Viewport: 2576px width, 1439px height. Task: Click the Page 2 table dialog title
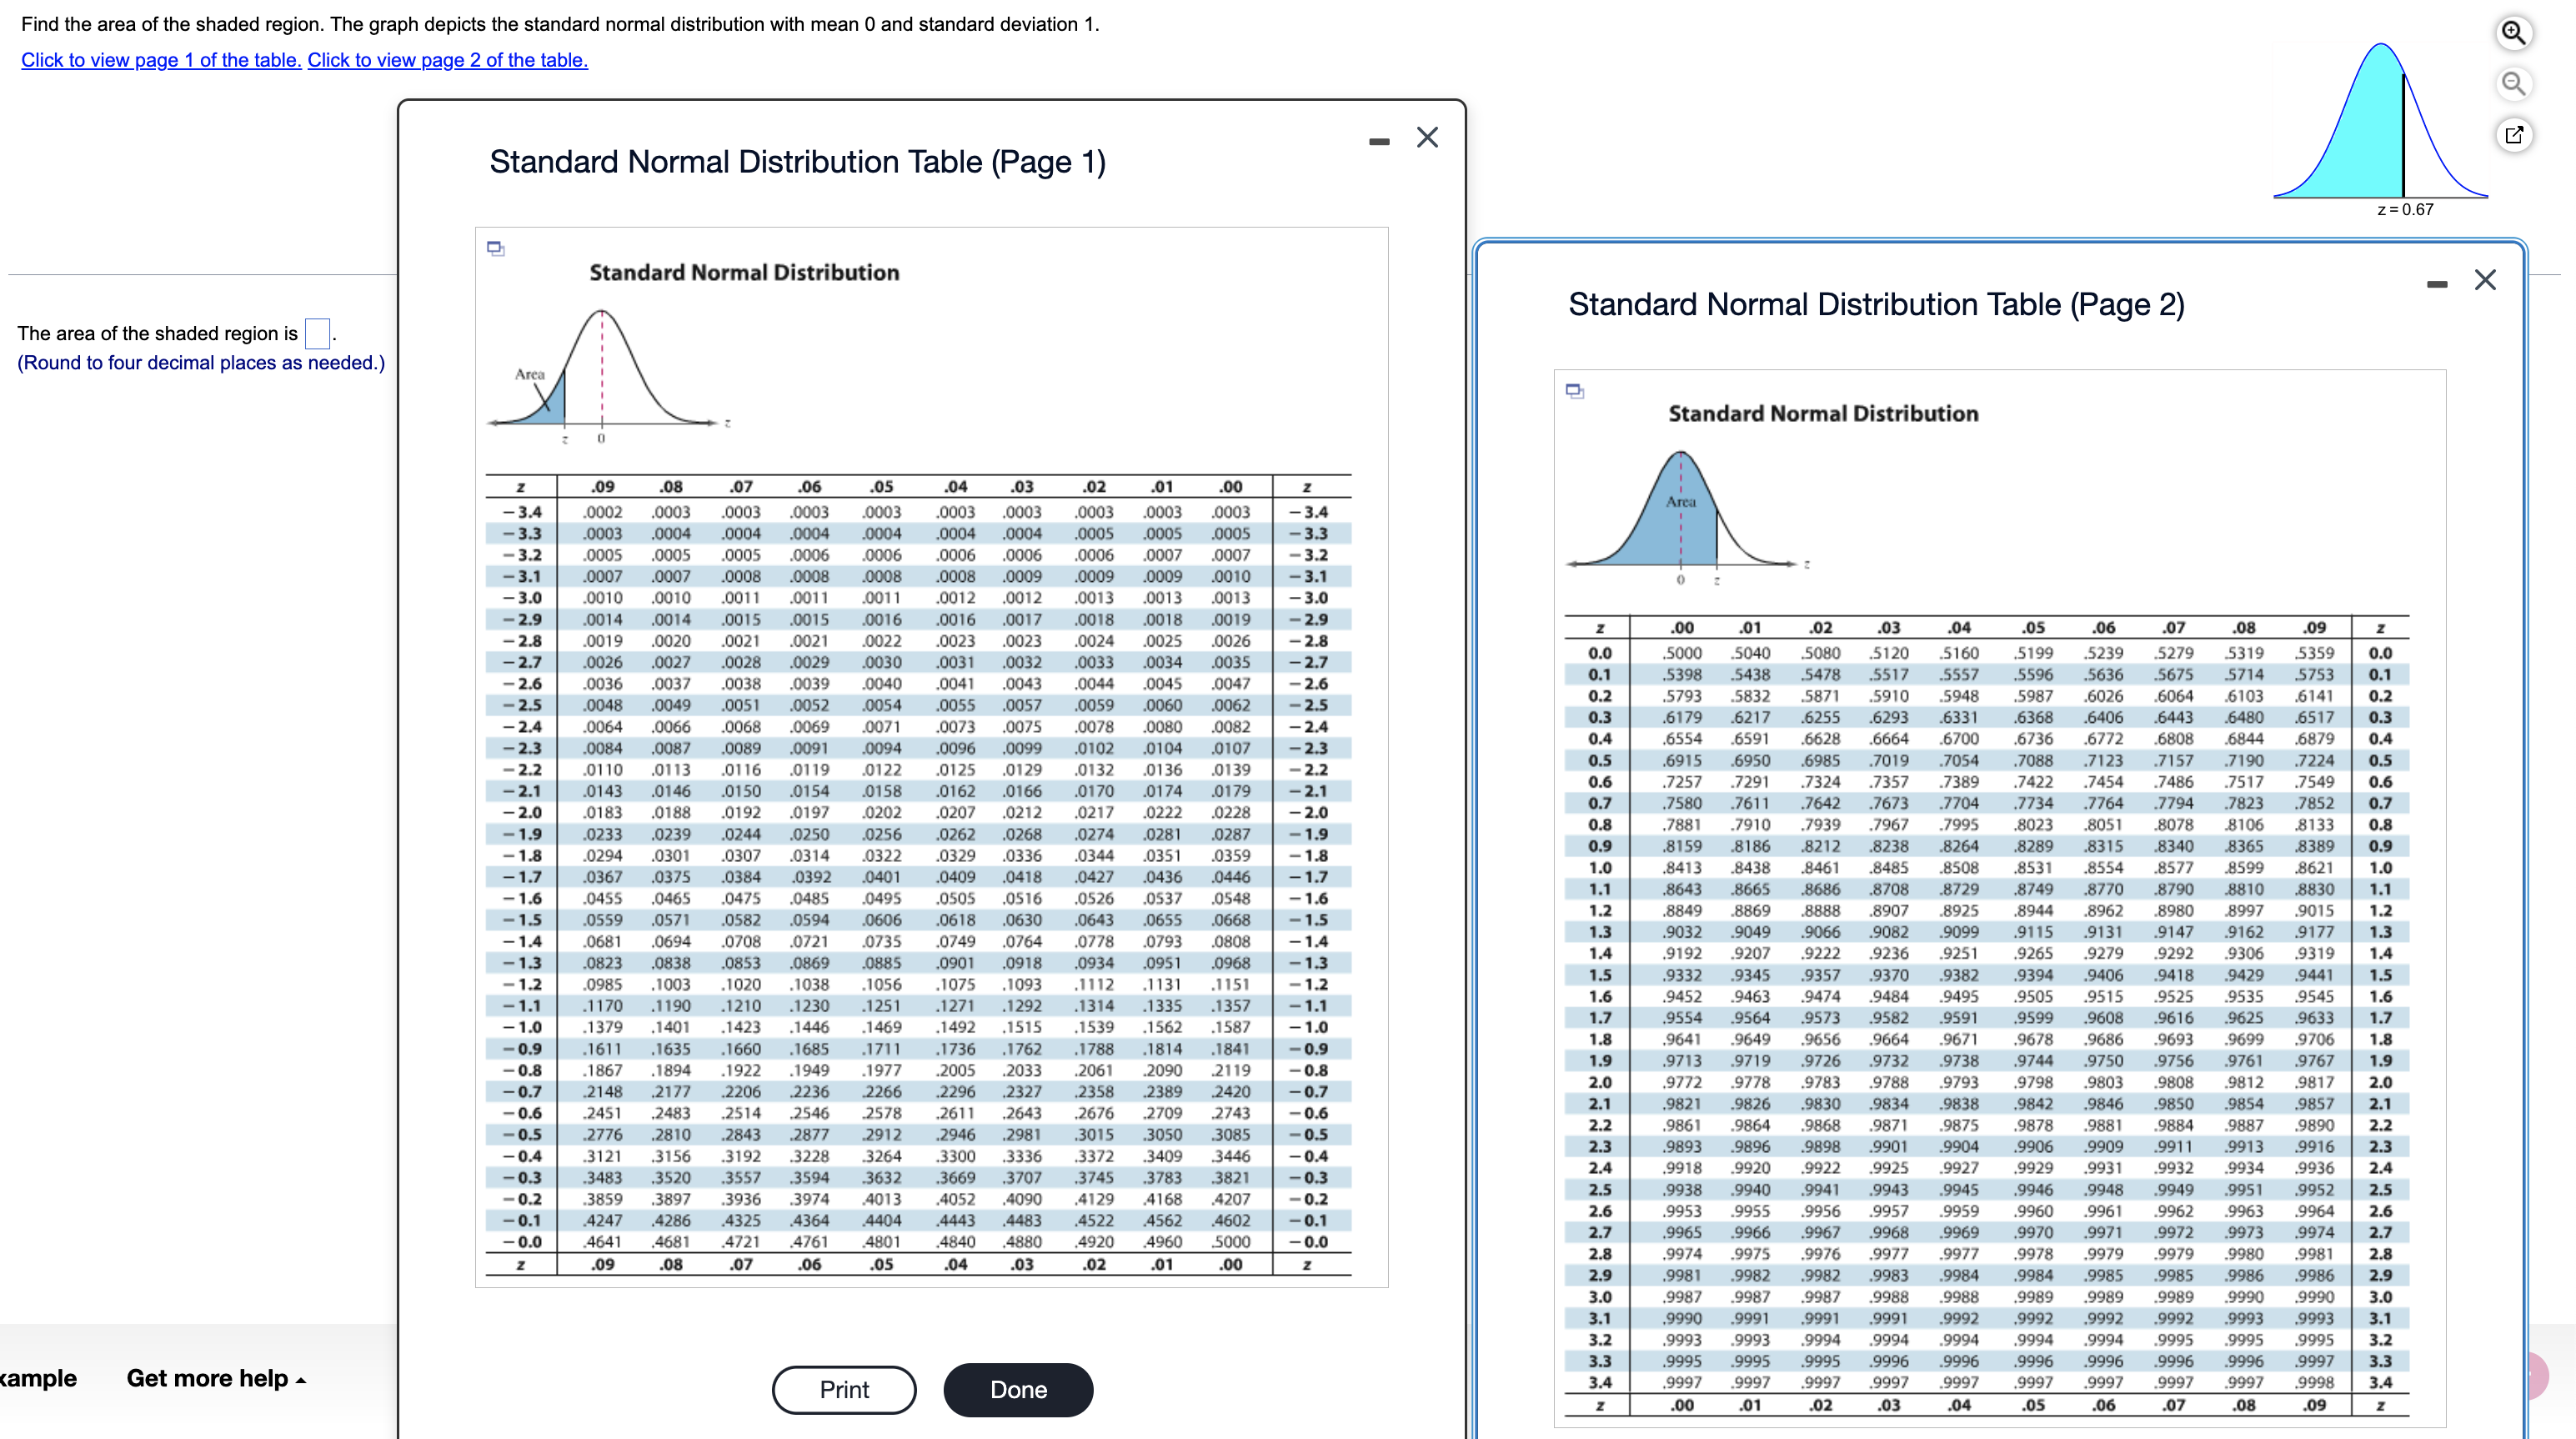tap(1876, 304)
